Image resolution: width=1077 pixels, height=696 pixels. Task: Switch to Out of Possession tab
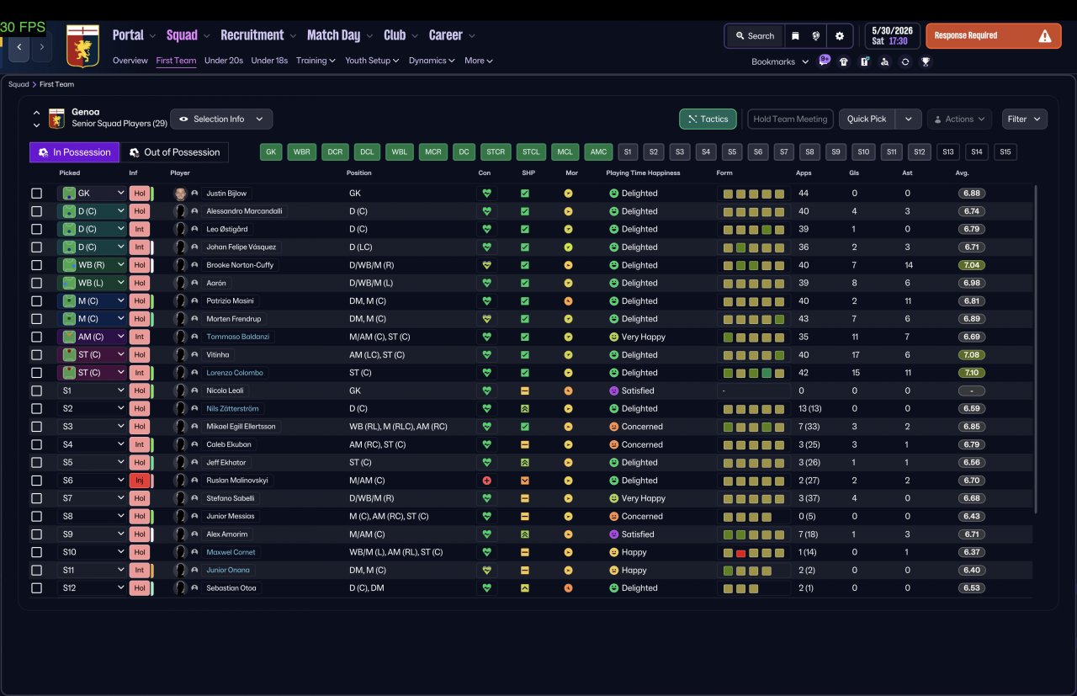175,152
